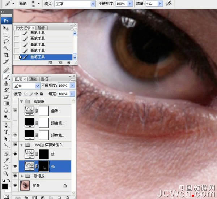Collapse the 观察器 layer group
This screenshot has width=217, height=199.
click(x=21, y=102)
